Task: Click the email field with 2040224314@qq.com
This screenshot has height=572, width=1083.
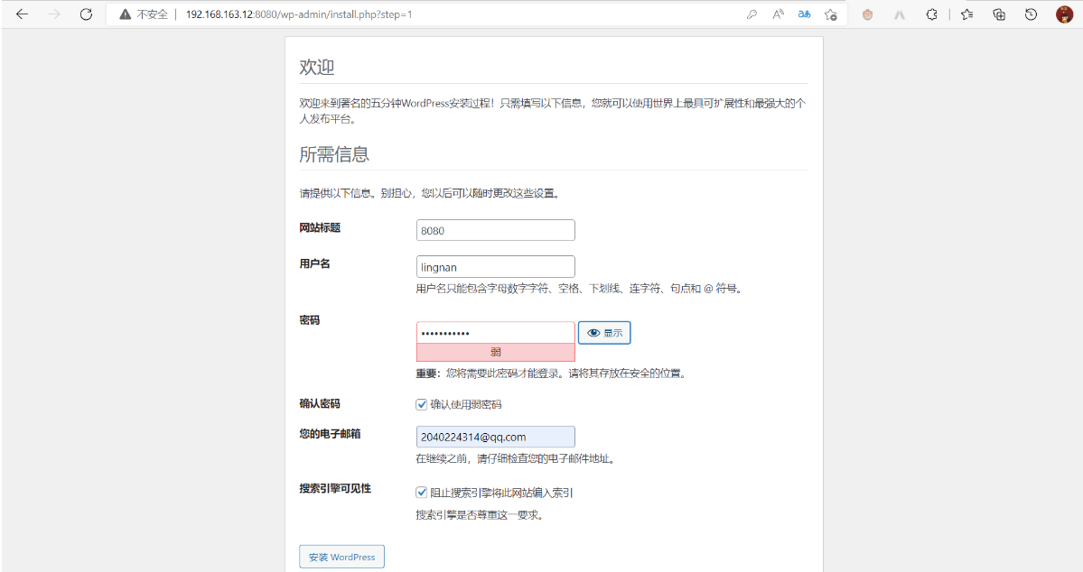Action: tap(495, 436)
